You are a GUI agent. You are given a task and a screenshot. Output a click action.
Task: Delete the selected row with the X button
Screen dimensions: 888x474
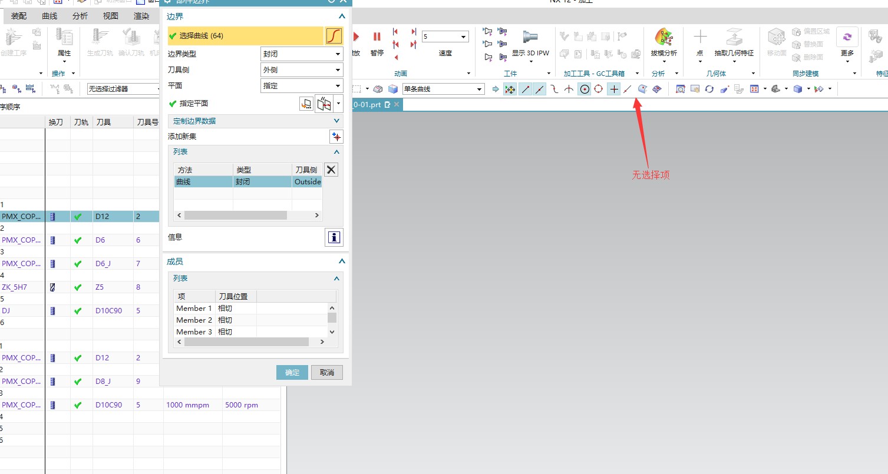click(x=332, y=170)
